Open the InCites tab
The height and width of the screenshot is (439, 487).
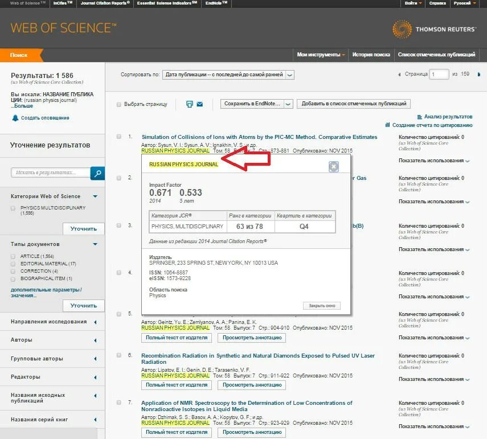63,3
